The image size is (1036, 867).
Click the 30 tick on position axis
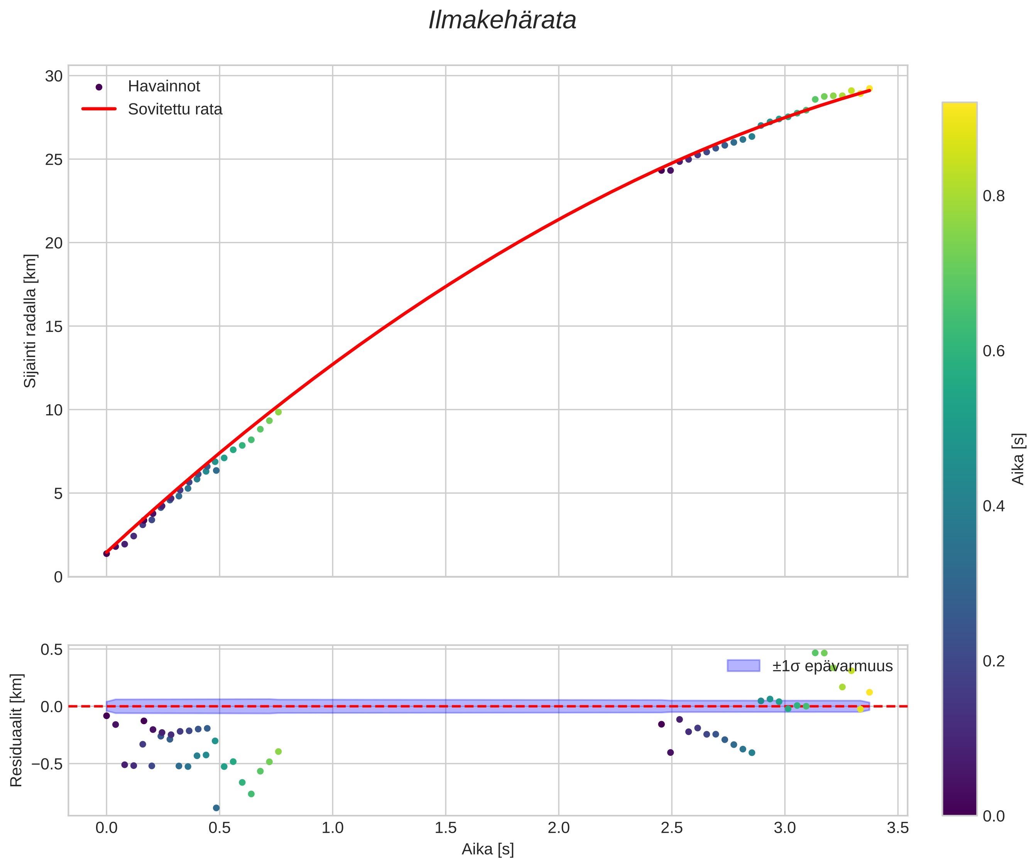click(54, 76)
